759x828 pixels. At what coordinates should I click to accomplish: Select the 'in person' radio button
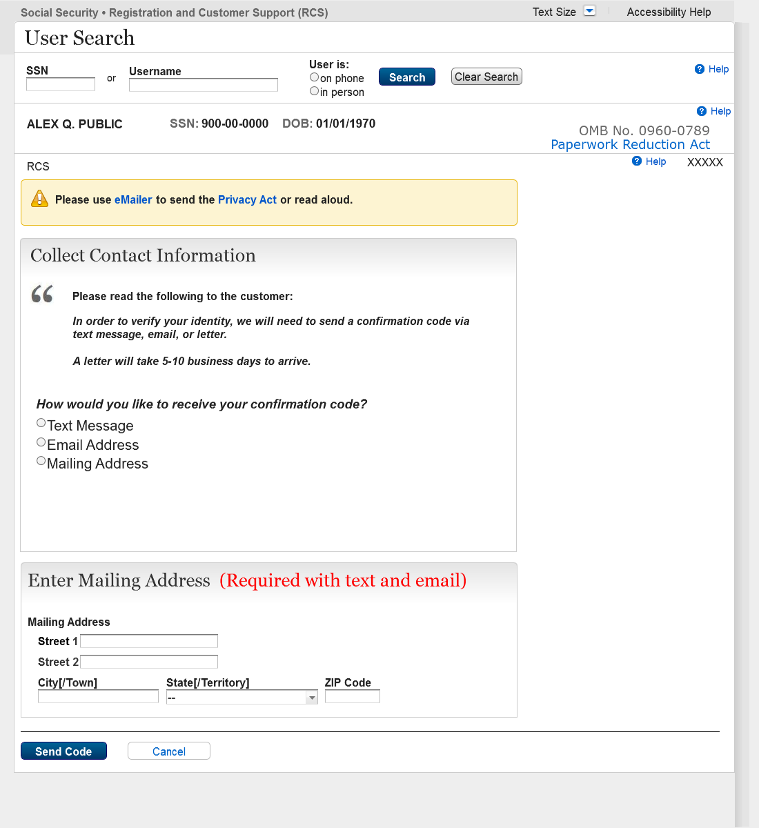pos(314,91)
